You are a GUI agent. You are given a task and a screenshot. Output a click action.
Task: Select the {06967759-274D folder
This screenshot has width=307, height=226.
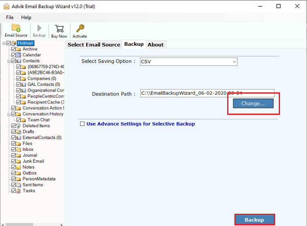[x=46, y=67]
